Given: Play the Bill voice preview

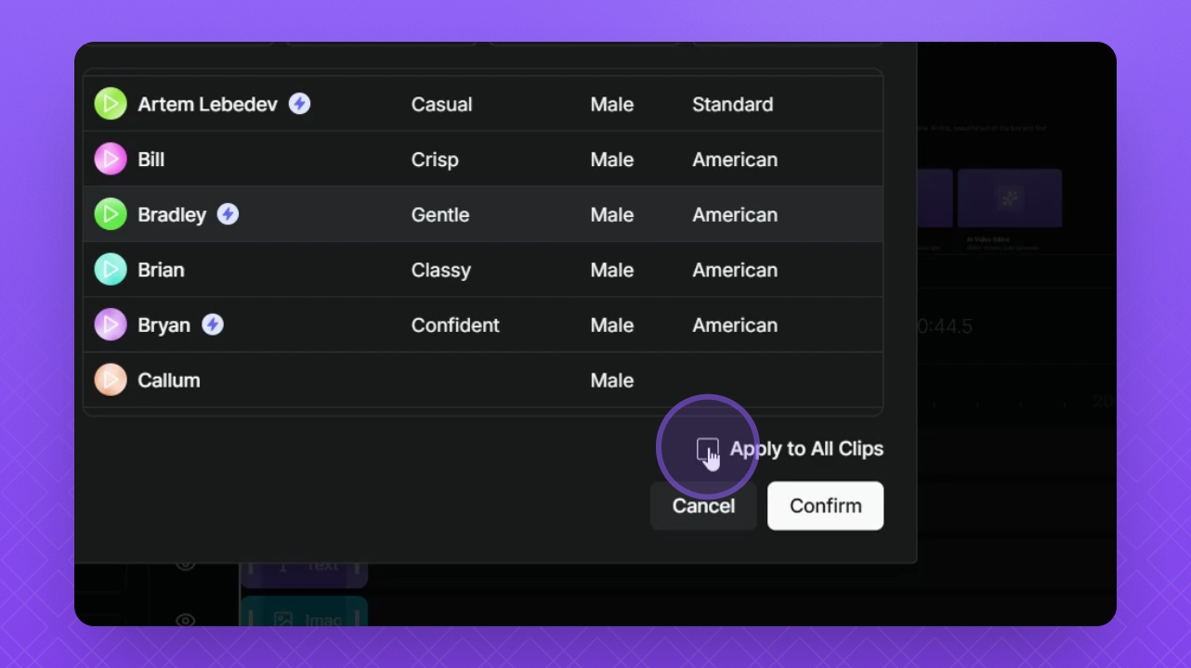Looking at the screenshot, I should [111, 160].
